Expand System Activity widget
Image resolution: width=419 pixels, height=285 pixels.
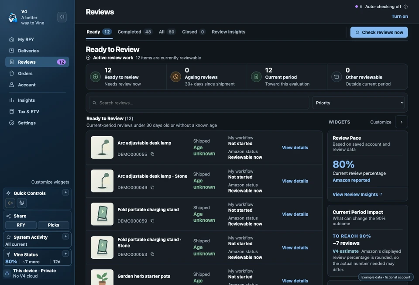[65, 237]
